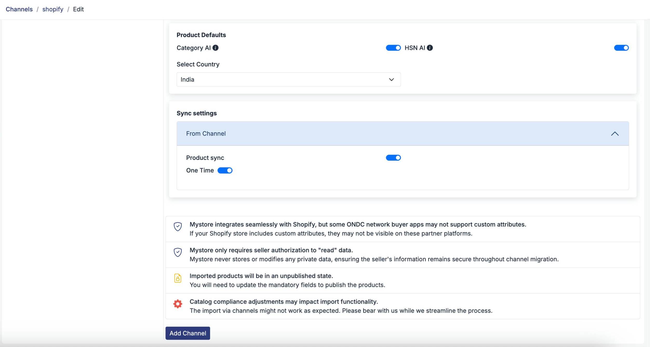Click yellow lock file icon for unpublished products
This screenshot has width=650, height=347.
pyautogui.click(x=178, y=278)
